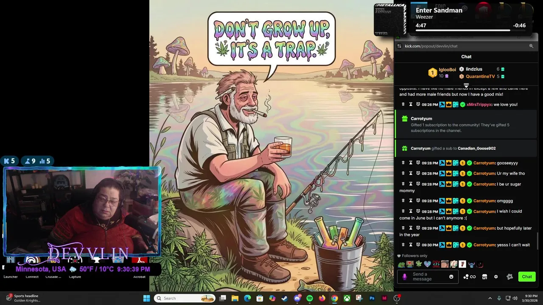Viewport: 543px width, 305px height.
Task: Ban xMrsTrippyx using shield icon
Action: pos(418,104)
